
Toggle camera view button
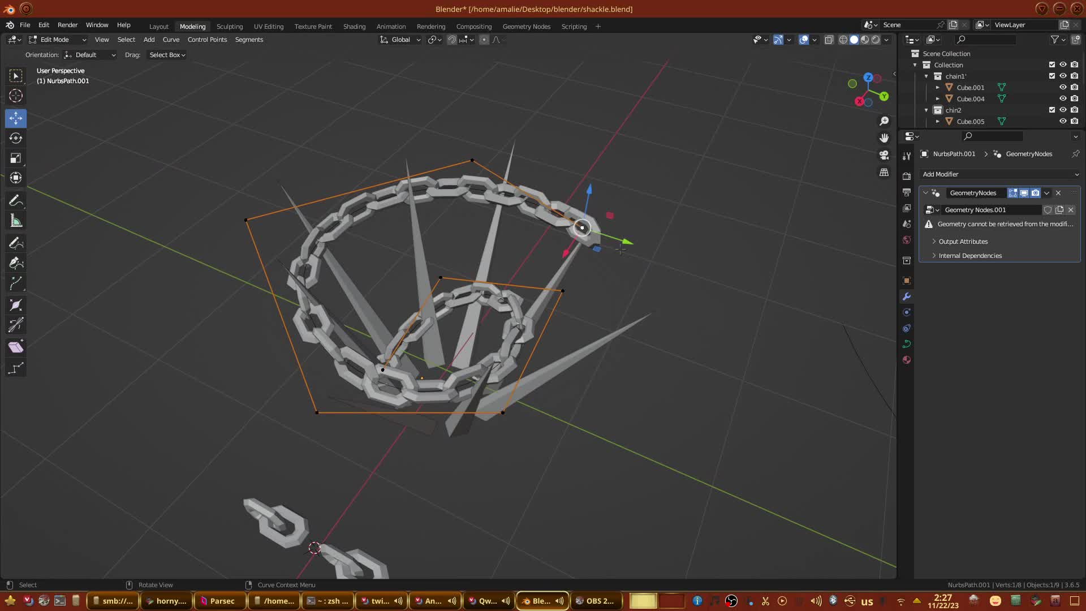click(x=884, y=155)
